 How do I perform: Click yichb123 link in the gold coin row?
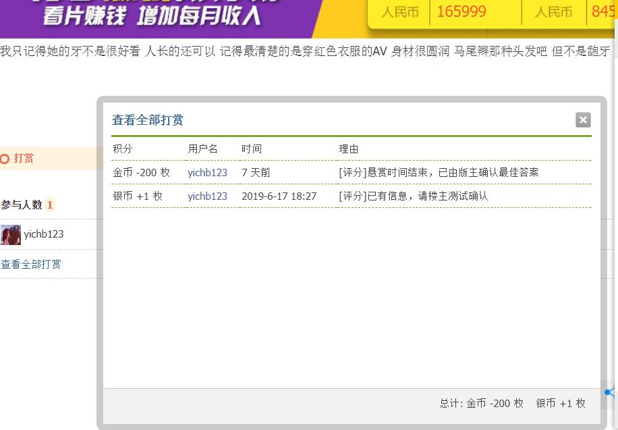(206, 172)
